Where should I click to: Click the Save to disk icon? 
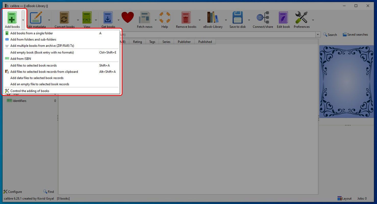coord(238,18)
